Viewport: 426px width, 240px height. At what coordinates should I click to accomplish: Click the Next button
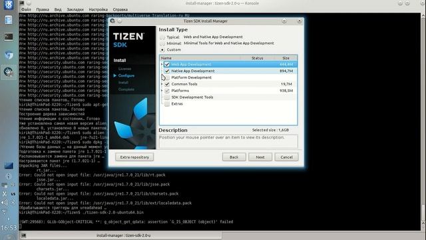coord(260,157)
